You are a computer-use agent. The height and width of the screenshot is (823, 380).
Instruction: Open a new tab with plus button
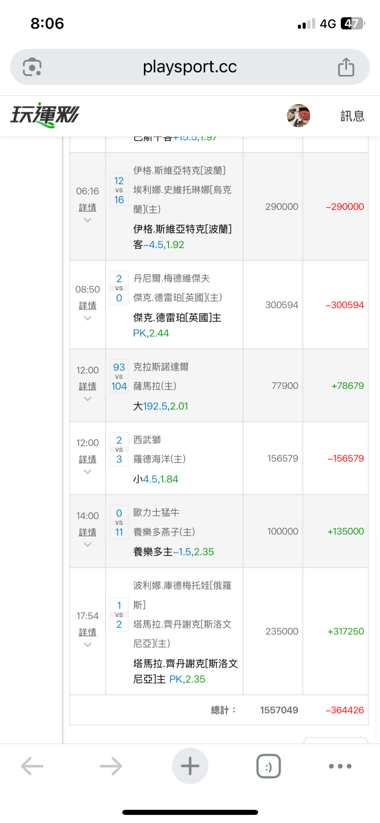[190, 766]
